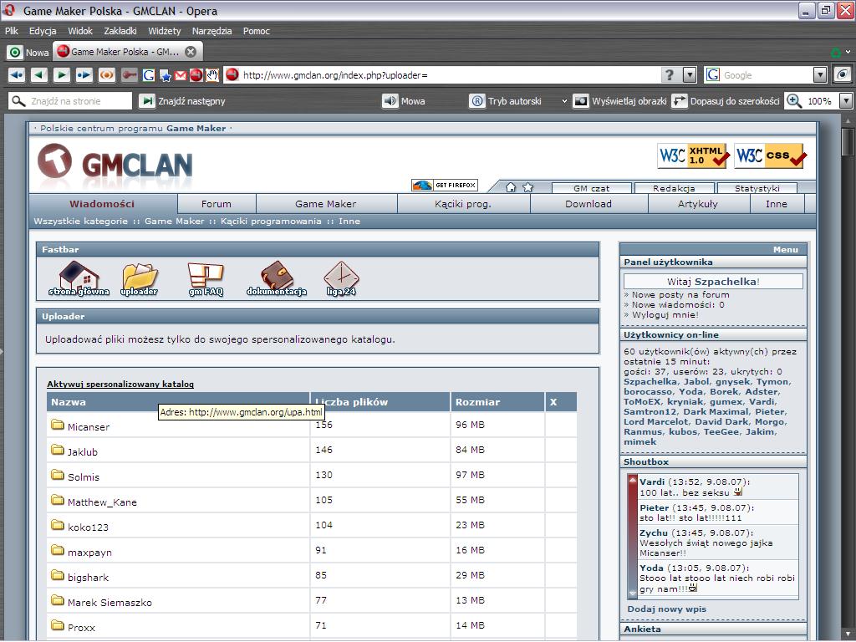
Task: Open the dokumentacja book icon
Action: pyautogui.click(x=277, y=277)
